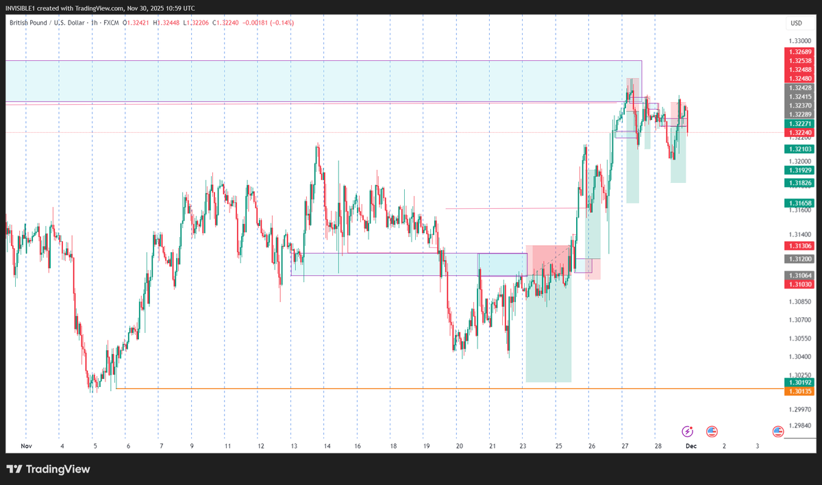Select the red 1.32480 price label
The image size is (822, 485).
[x=800, y=79]
